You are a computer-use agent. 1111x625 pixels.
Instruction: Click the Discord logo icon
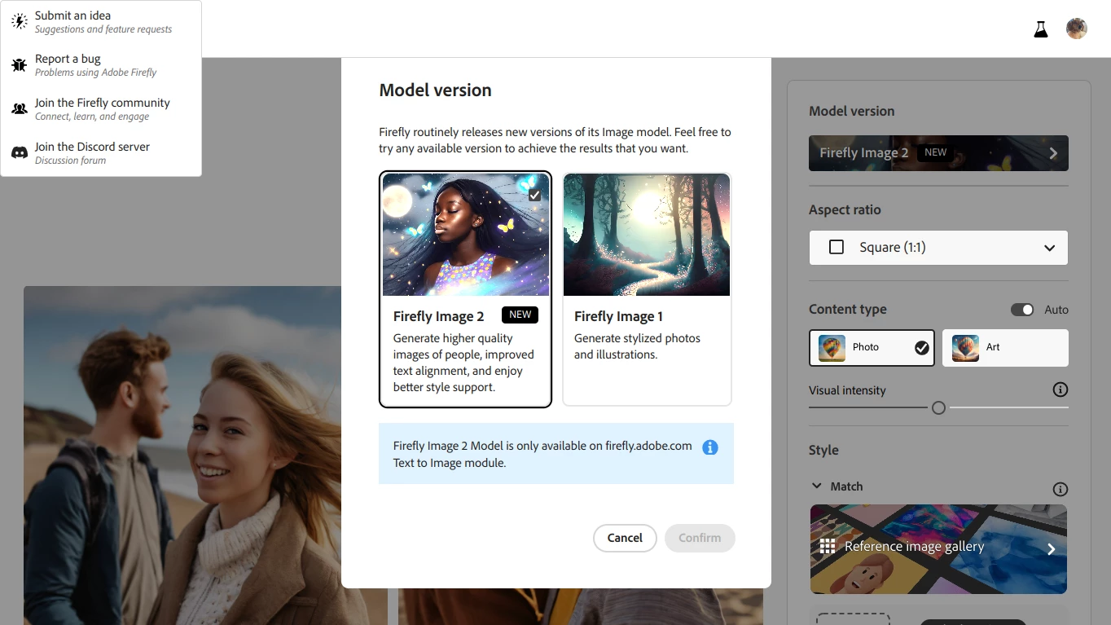[20, 152]
